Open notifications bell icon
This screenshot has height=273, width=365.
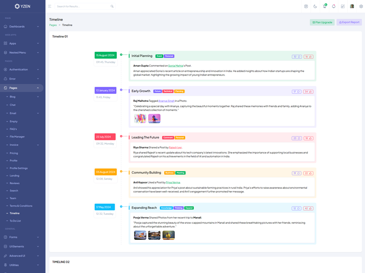334,6
